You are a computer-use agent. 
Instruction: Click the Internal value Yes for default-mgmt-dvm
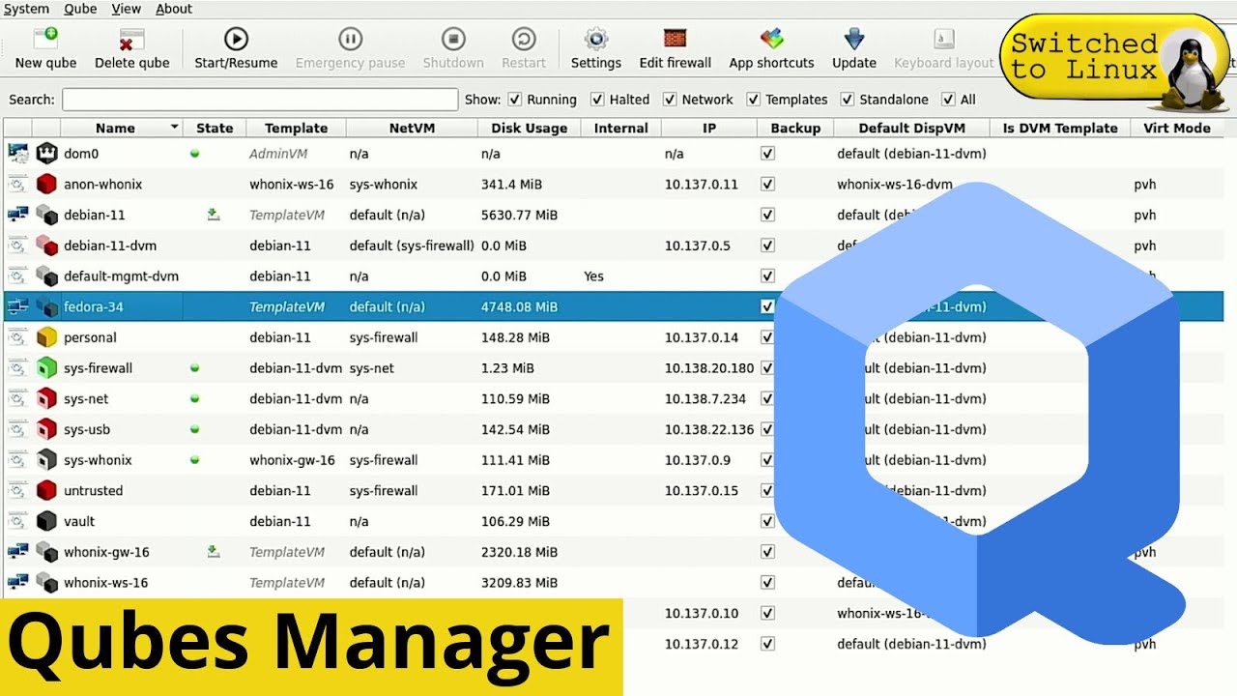click(593, 276)
